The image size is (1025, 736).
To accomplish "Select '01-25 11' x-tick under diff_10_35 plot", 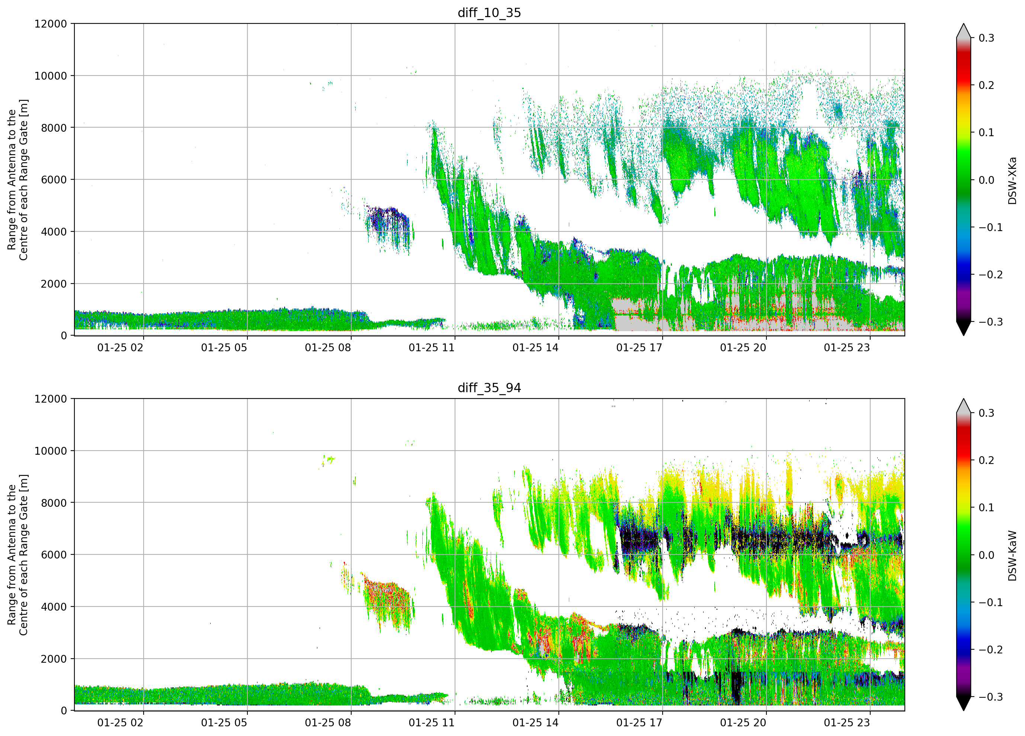I will tap(432, 348).
